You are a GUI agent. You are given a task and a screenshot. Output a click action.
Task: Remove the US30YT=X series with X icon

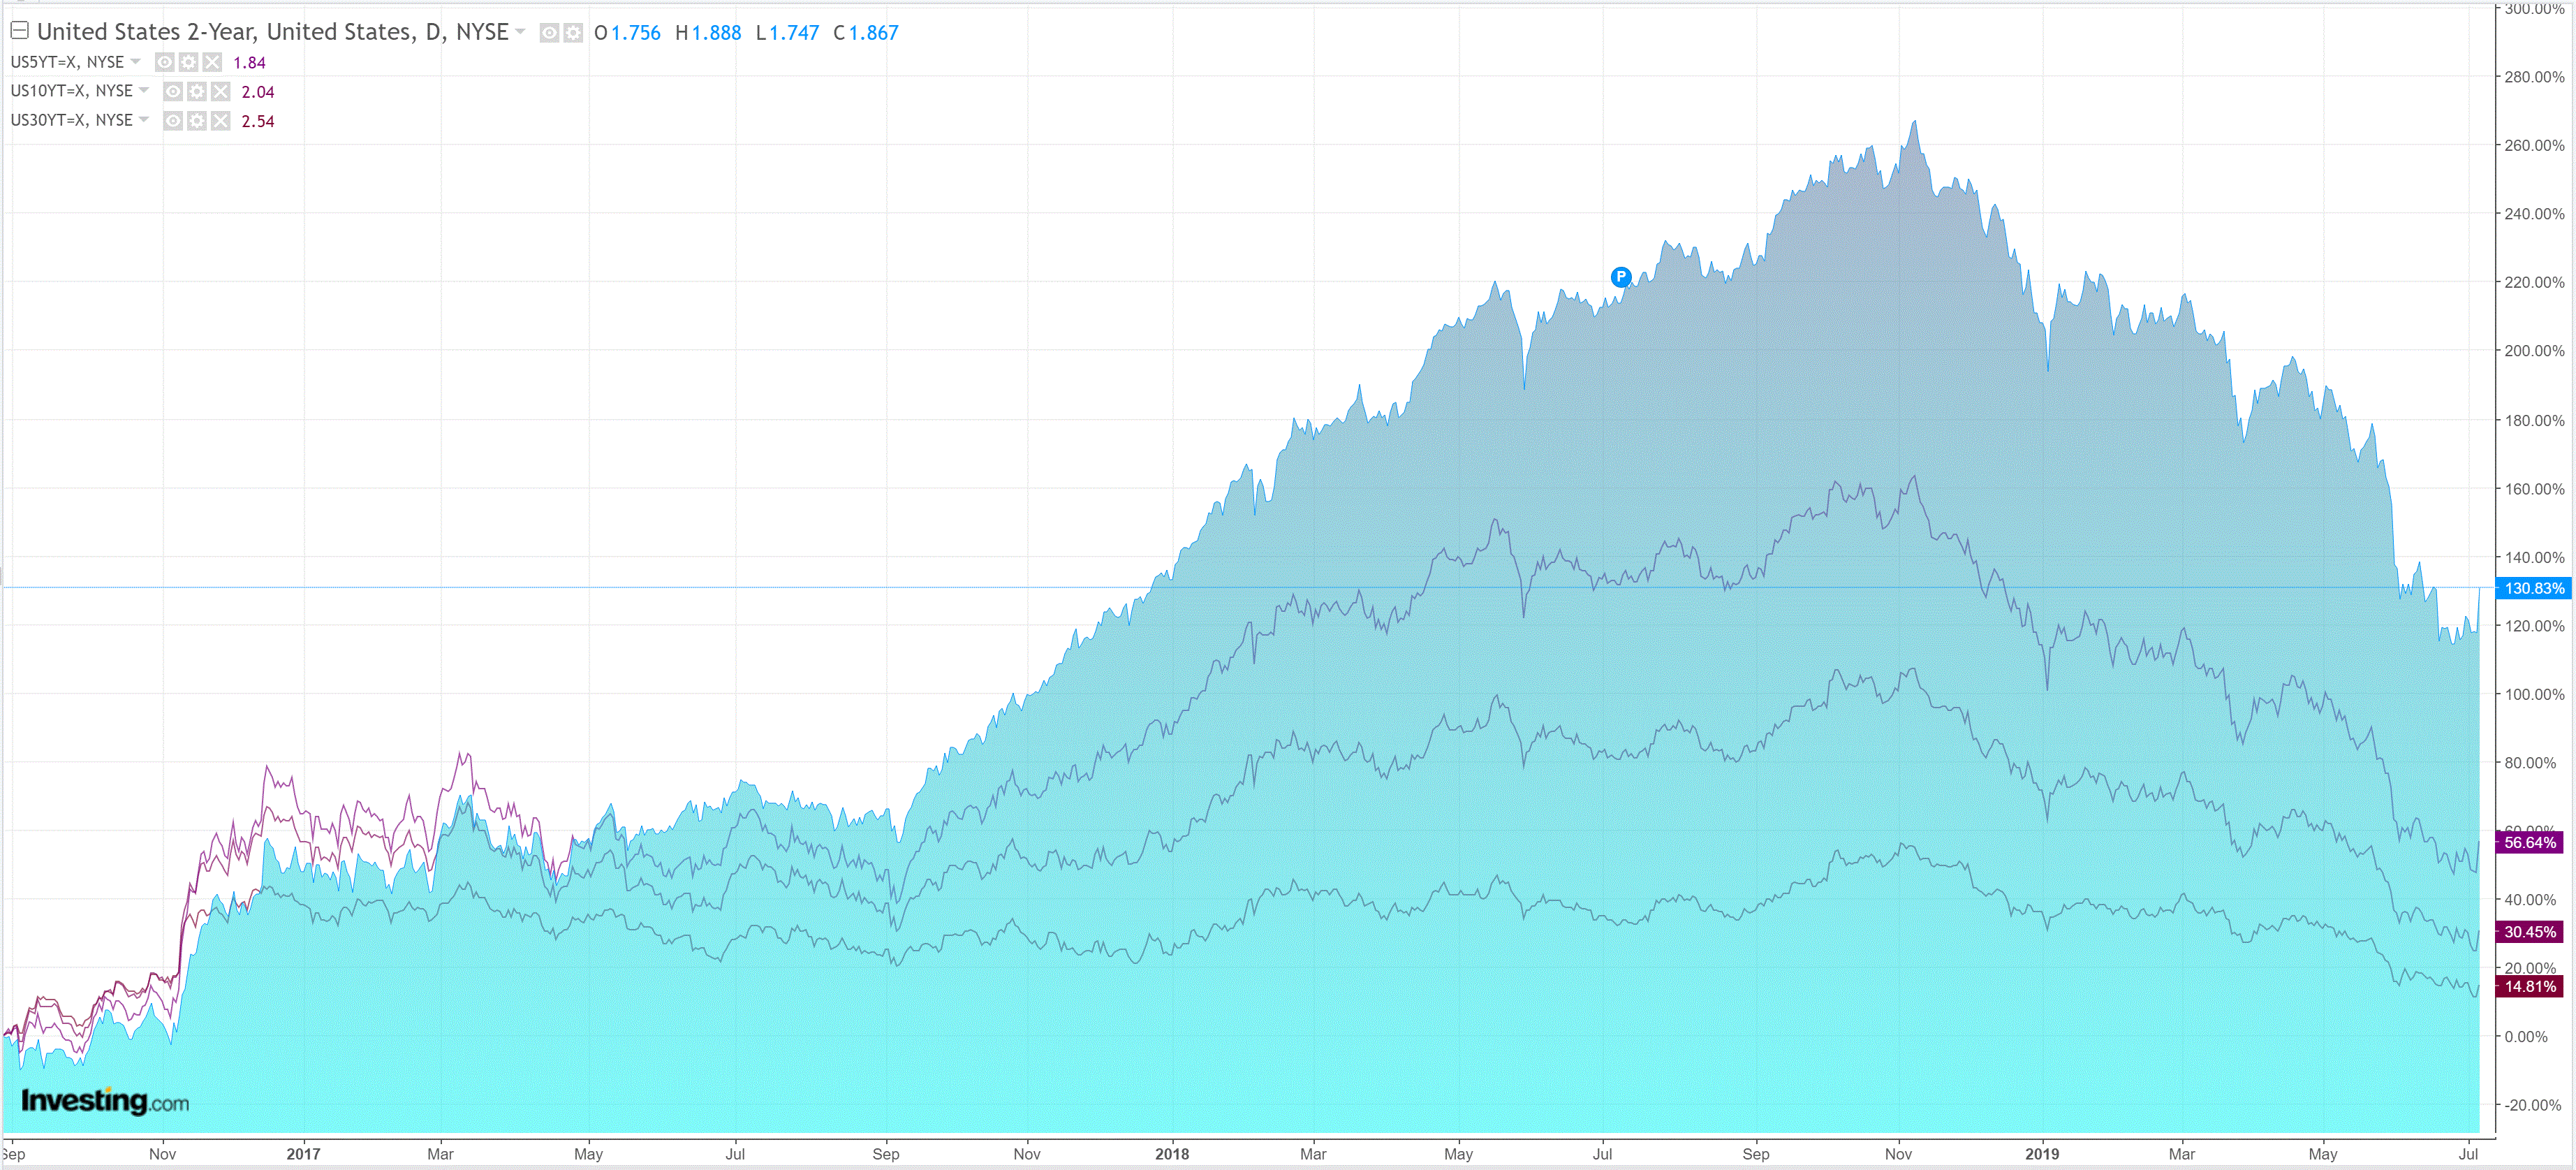click(221, 121)
